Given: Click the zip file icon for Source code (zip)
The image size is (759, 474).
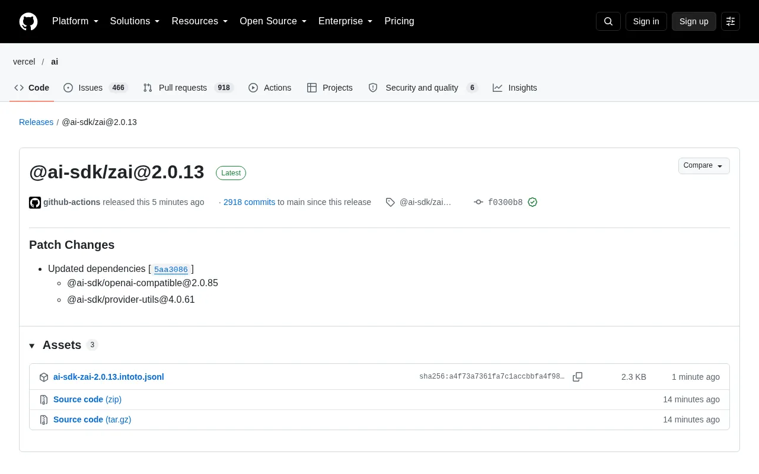Looking at the screenshot, I should pyautogui.click(x=44, y=400).
